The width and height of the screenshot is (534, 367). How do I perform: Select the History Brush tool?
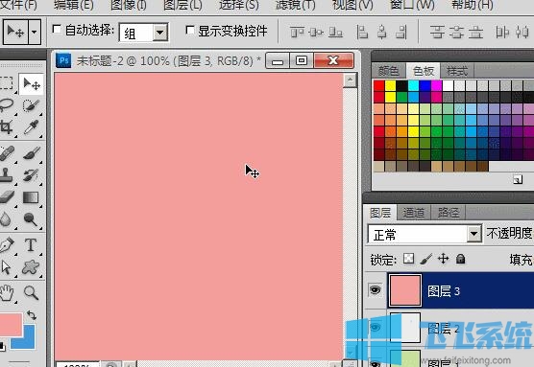click(x=32, y=175)
